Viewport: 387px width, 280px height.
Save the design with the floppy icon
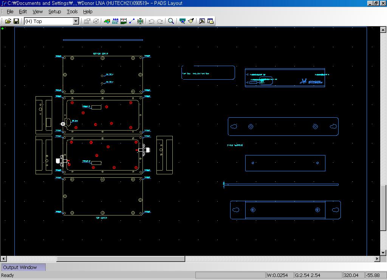point(16,21)
